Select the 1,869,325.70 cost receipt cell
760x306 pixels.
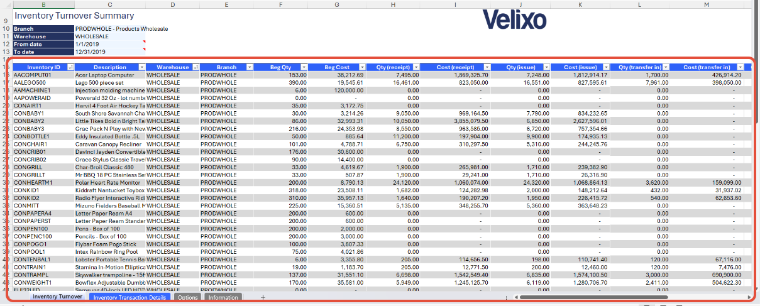pyautogui.click(x=455, y=75)
